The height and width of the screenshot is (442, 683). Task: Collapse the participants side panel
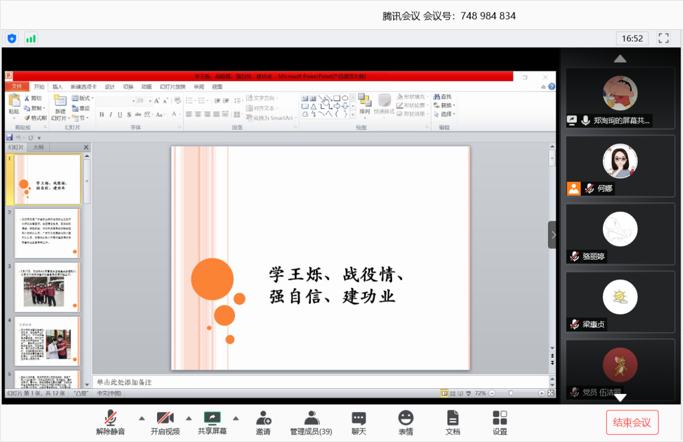click(553, 235)
